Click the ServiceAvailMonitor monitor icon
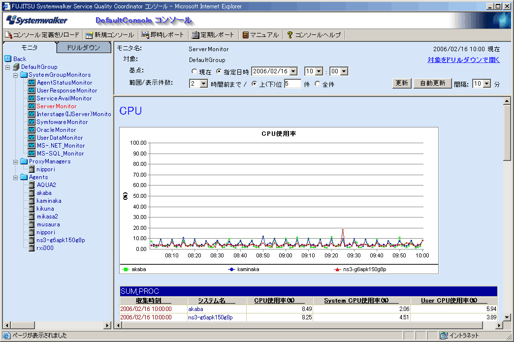Viewport: 514px width, 342px height. [32, 98]
